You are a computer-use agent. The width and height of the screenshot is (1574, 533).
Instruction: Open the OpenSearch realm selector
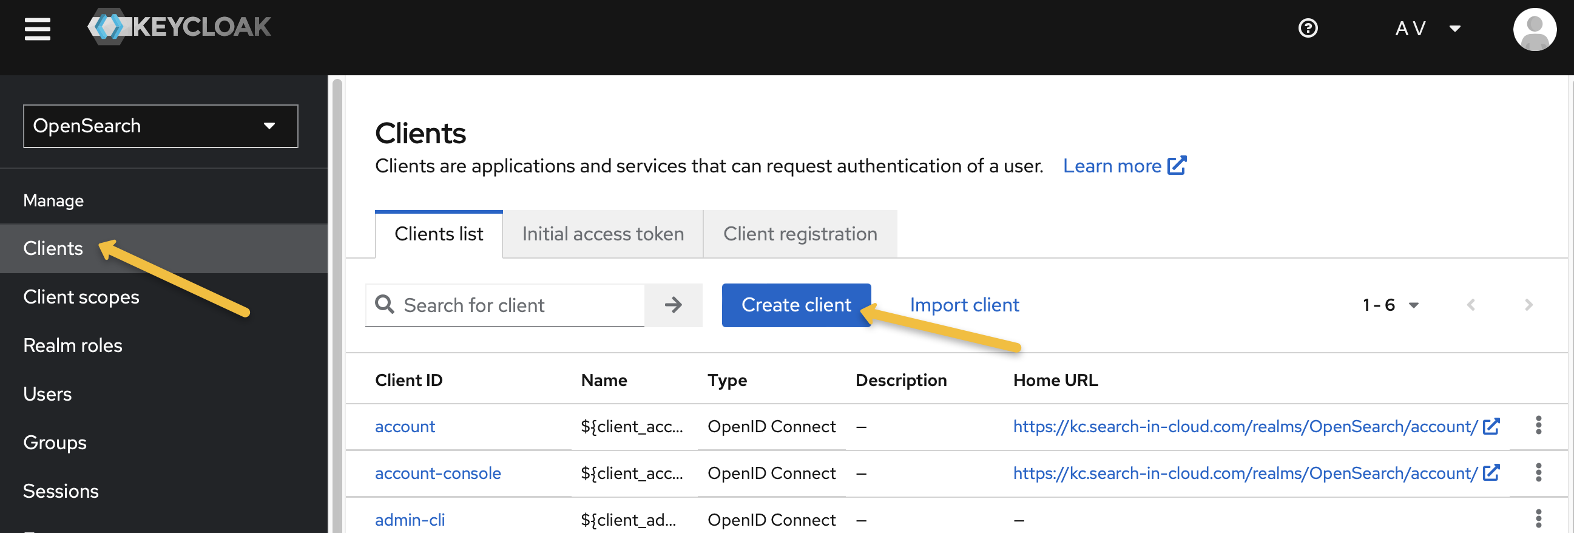pos(161,126)
